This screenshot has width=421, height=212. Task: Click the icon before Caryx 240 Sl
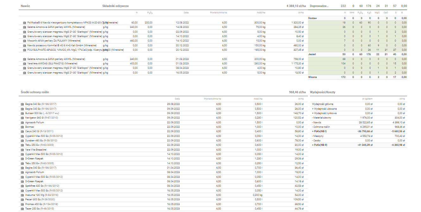pos(22,131)
